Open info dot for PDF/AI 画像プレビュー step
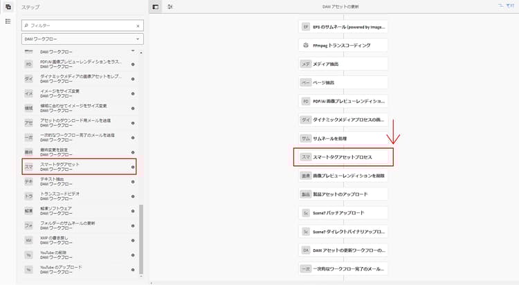 point(133,64)
